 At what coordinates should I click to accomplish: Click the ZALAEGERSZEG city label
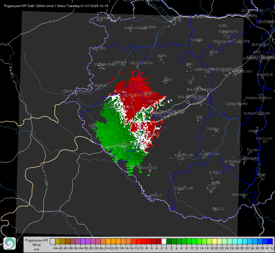click(119, 107)
